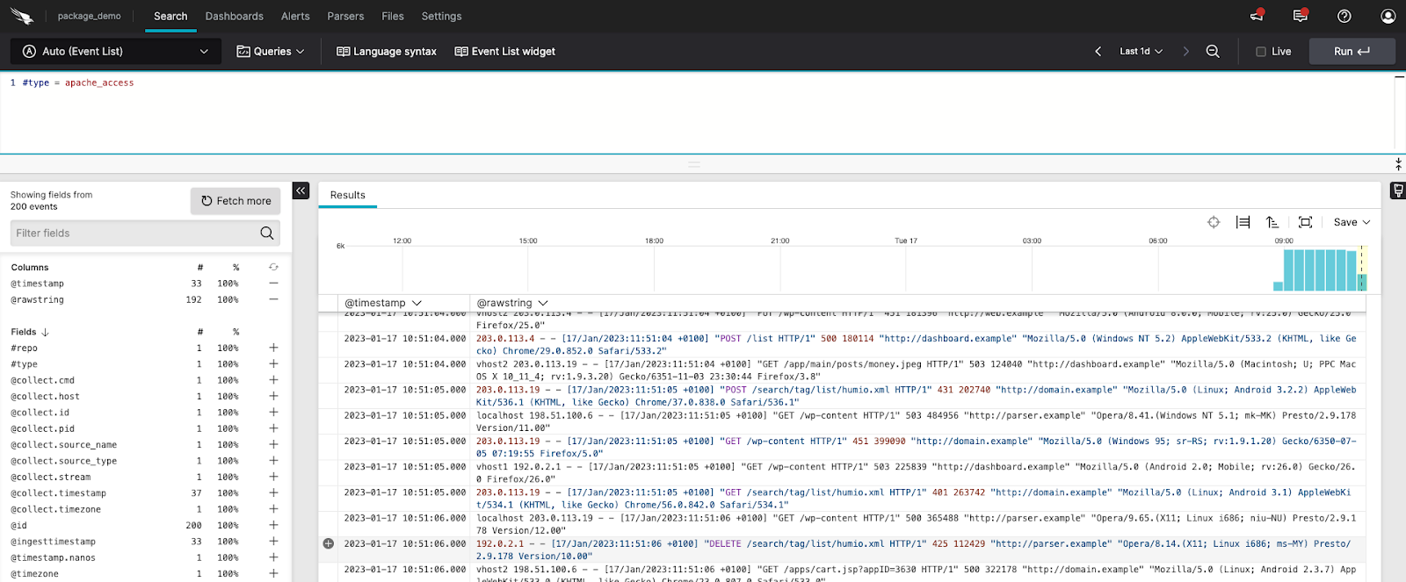Toggle fullscreen view of results
Image resolution: width=1406 pixels, height=582 pixels.
1305,222
